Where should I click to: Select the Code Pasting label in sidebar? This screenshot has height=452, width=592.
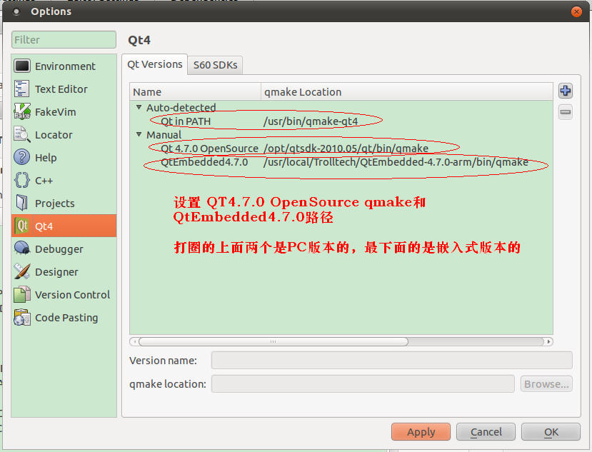pos(66,318)
